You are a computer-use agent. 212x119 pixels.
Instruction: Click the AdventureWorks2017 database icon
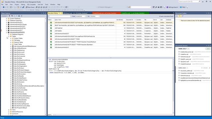point(9,30)
